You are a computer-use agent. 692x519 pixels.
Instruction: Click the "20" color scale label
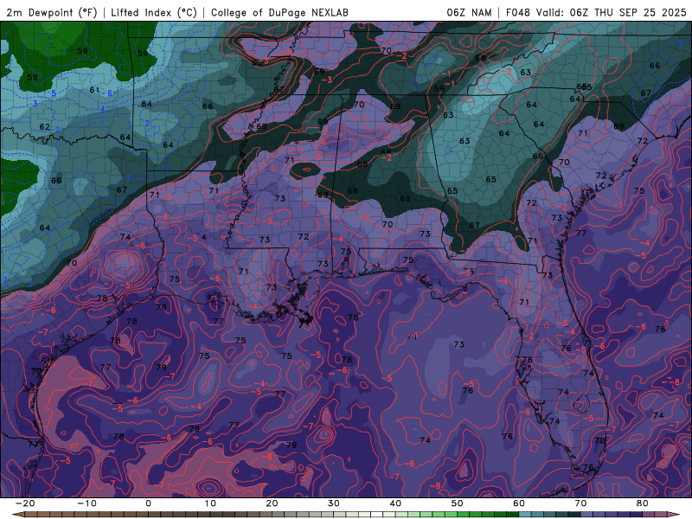click(272, 503)
